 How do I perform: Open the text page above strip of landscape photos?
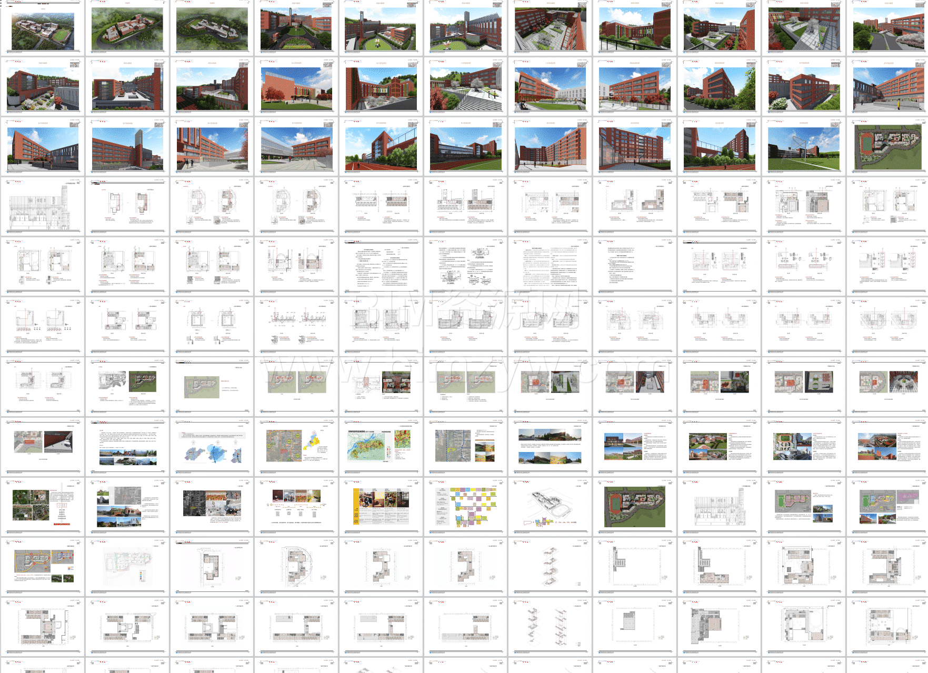click(x=127, y=446)
